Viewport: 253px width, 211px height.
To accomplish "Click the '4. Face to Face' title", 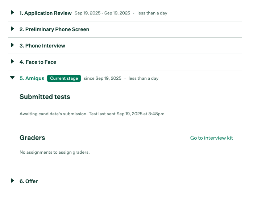I will 38,62.
